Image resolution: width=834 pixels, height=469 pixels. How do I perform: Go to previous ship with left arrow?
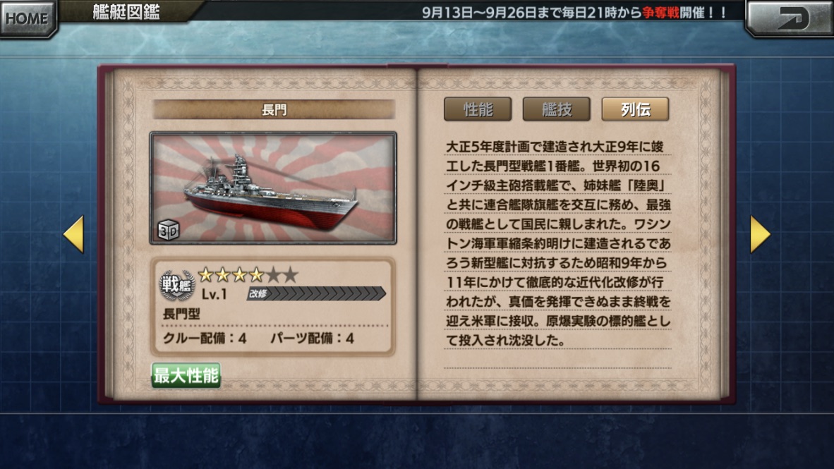[73, 234]
